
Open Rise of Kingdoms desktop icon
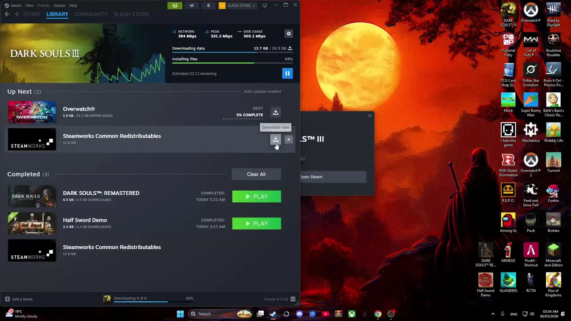click(x=553, y=284)
